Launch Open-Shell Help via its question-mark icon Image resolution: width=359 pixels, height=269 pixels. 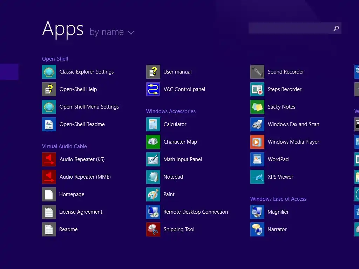(49, 89)
